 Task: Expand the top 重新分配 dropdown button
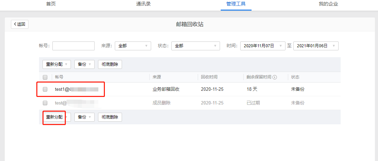(x=57, y=64)
